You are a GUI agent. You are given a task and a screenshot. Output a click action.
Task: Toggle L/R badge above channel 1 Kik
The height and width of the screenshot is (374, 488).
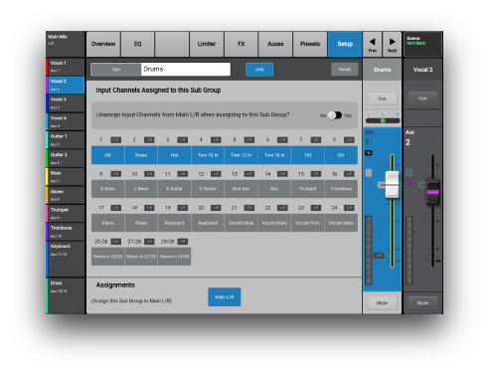coord(115,140)
